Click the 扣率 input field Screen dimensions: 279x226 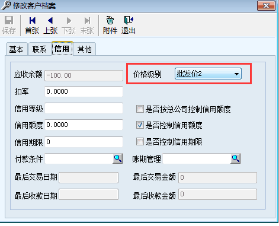tap(84, 91)
